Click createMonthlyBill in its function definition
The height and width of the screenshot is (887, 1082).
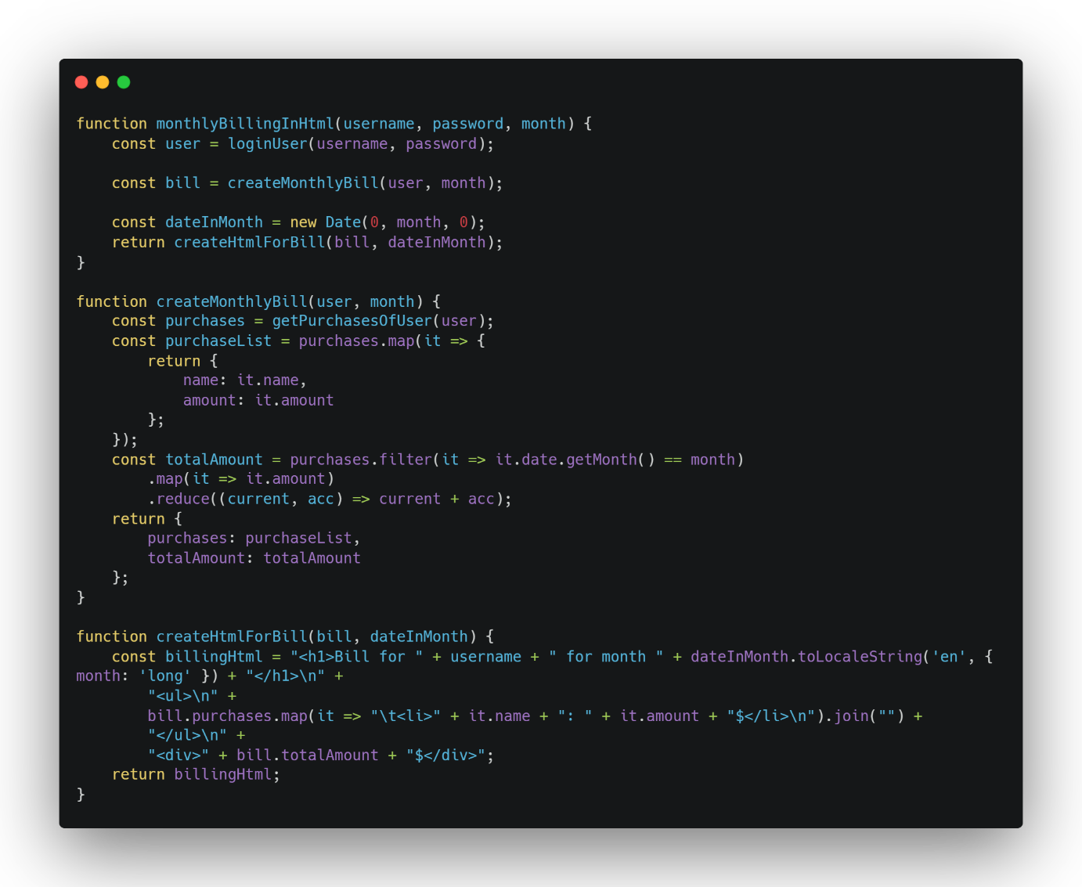(x=232, y=301)
